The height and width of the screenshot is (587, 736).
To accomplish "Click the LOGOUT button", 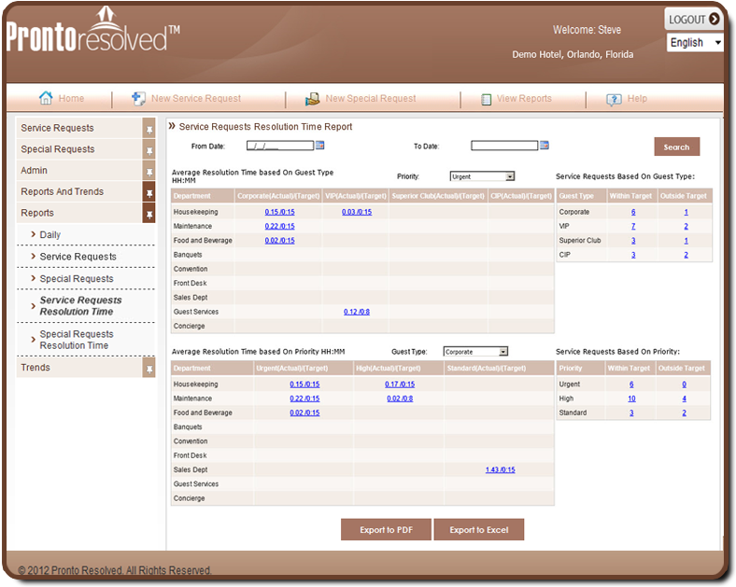I will tap(694, 20).
